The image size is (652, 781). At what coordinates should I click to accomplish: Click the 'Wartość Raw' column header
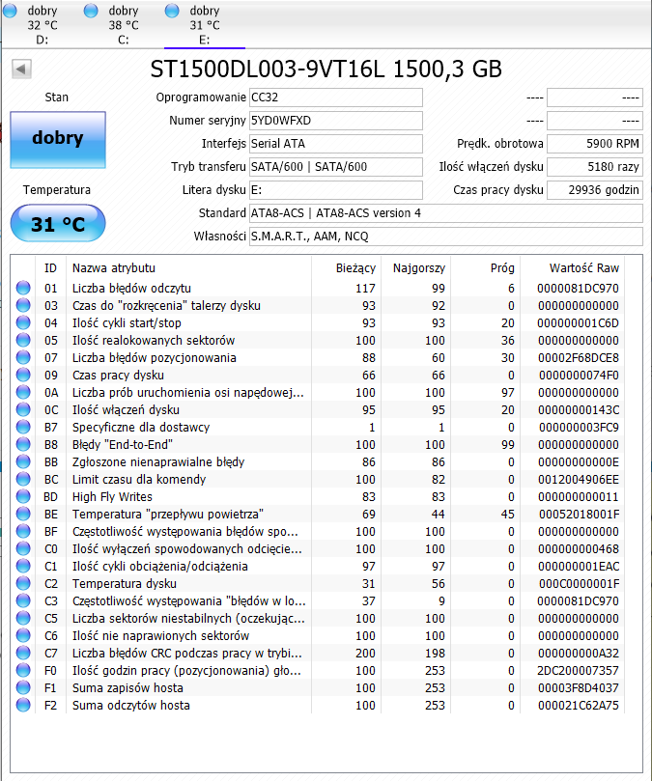[572, 268]
